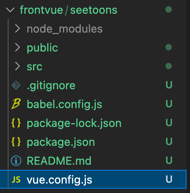Click the JSON braces icon beside package.json
Screen dimensions: 190x193
pos(16,142)
